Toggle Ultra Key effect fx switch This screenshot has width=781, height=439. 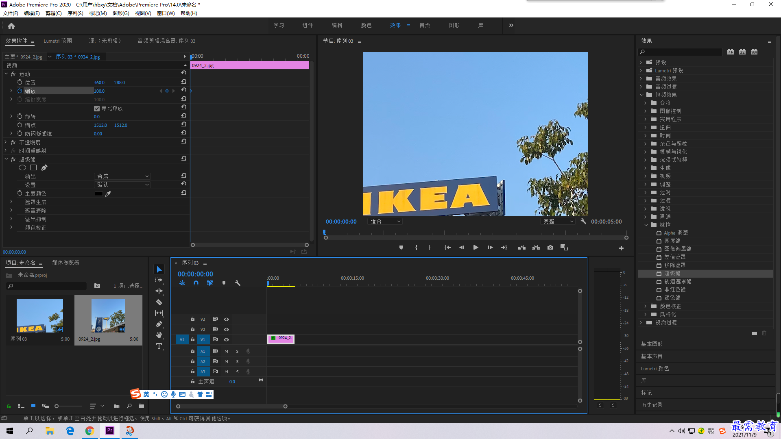[13, 159]
